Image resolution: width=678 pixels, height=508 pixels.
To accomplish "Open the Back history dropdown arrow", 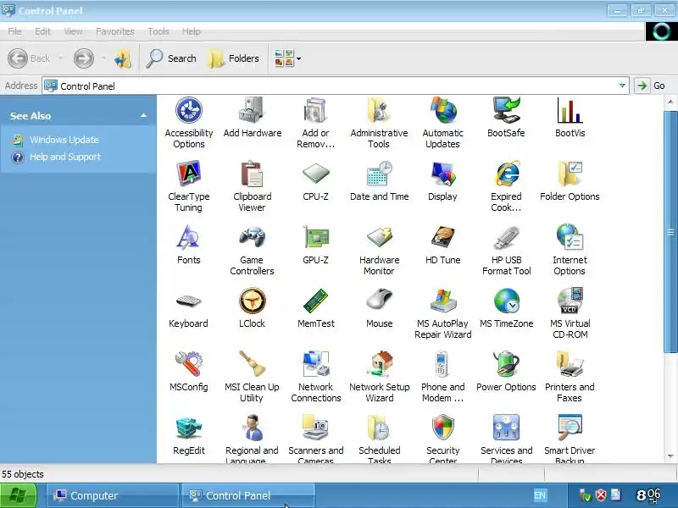I will pyautogui.click(x=60, y=58).
